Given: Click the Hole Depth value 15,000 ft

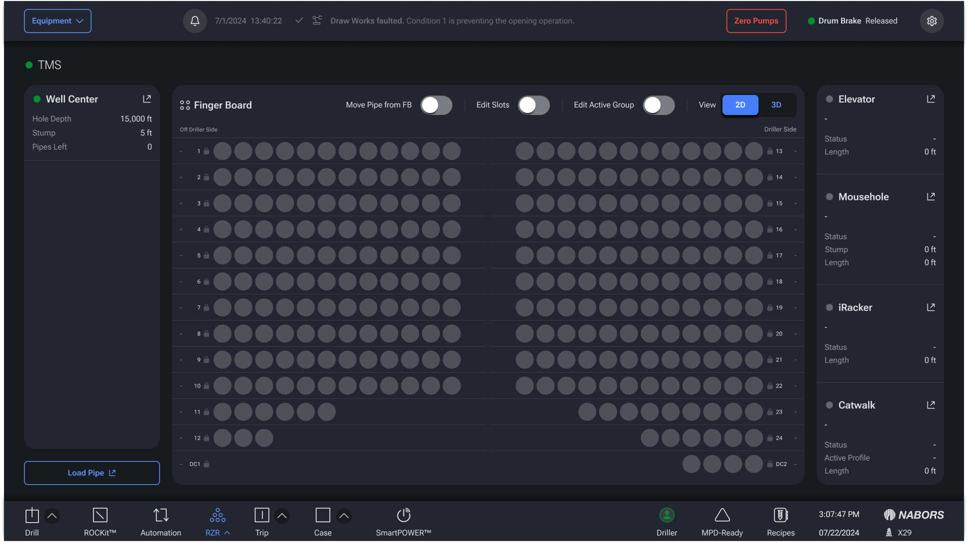Looking at the screenshot, I should coord(136,119).
